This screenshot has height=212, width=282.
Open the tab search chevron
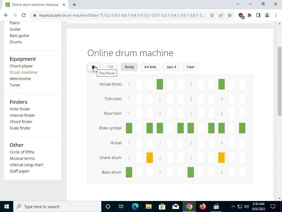[238, 4]
